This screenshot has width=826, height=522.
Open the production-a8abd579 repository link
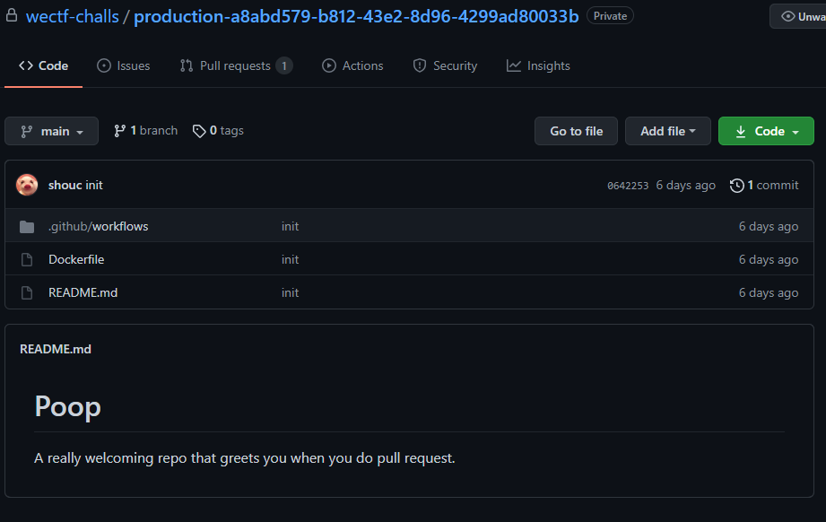coord(356,16)
